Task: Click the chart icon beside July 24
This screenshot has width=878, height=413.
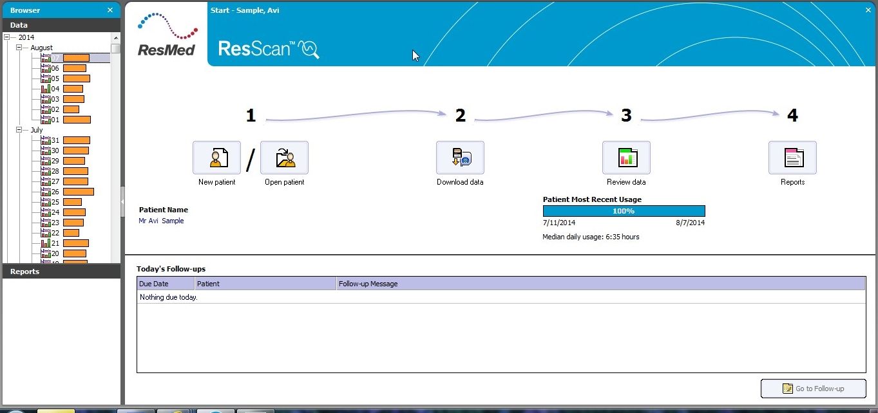Action: click(x=46, y=212)
